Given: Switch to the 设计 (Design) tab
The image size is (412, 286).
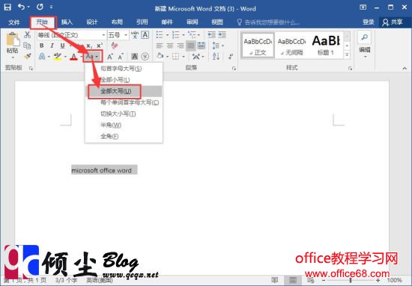Looking at the screenshot, I should click(92, 22).
